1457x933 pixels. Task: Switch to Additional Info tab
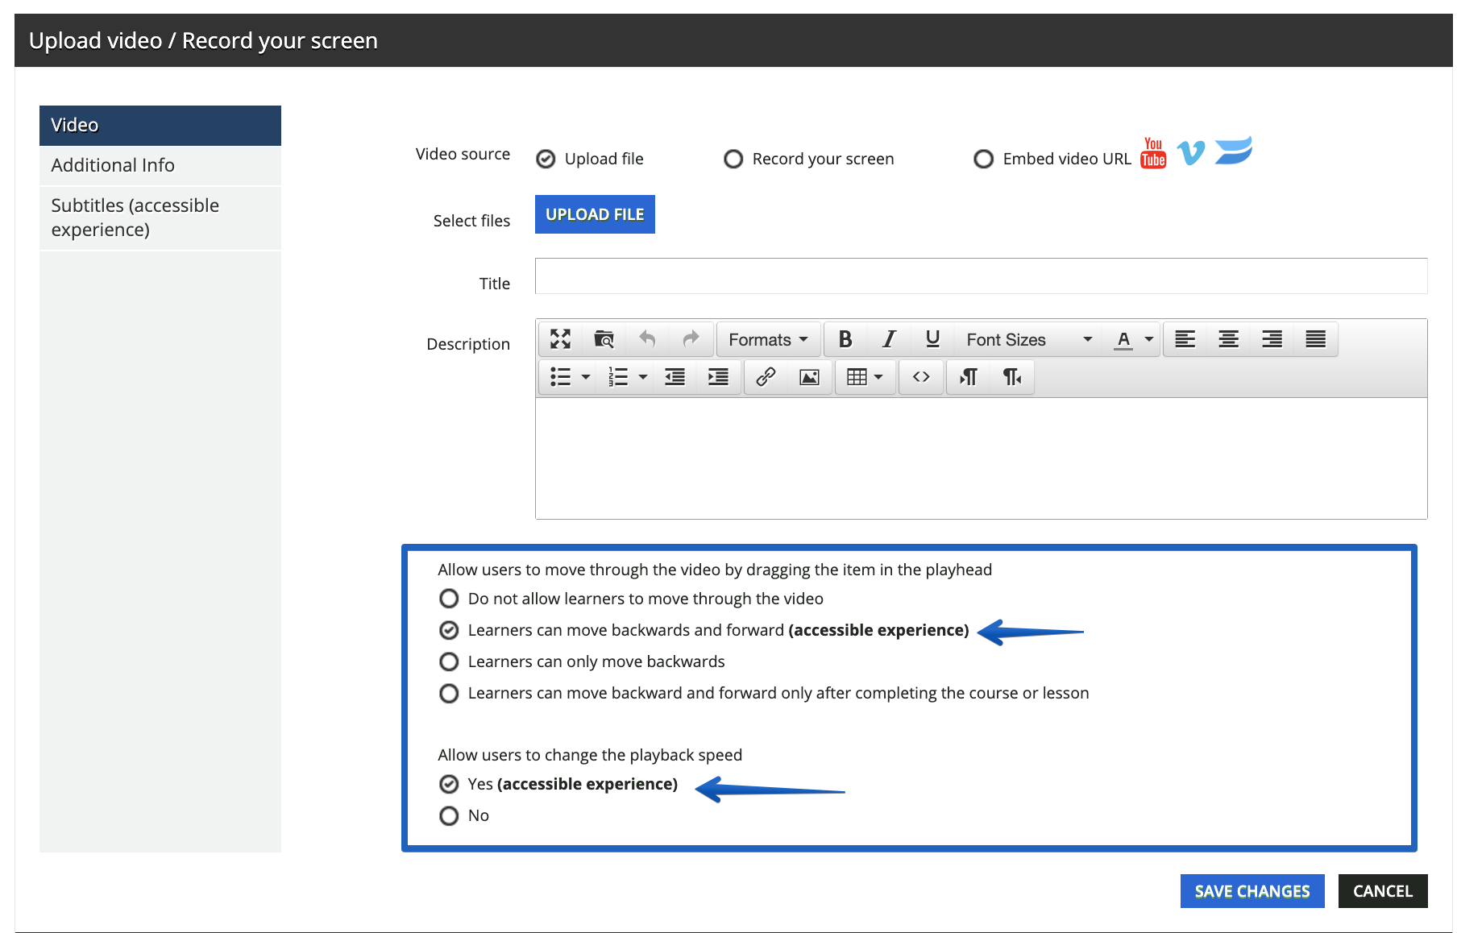pyautogui.click(x=160, y=165)
